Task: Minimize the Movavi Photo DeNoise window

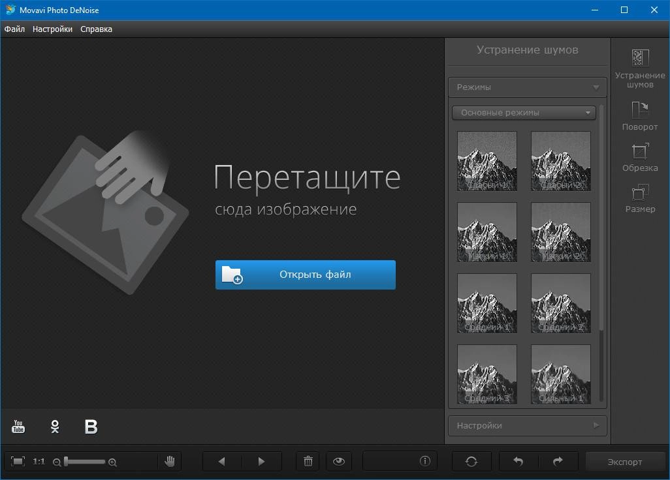Action: click(x=595, y=10)
